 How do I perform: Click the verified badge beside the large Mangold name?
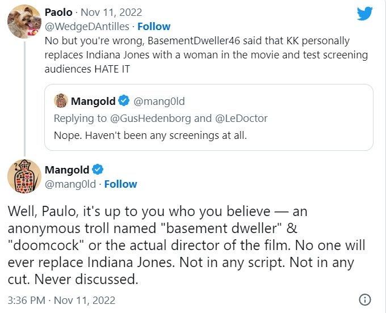98,170
